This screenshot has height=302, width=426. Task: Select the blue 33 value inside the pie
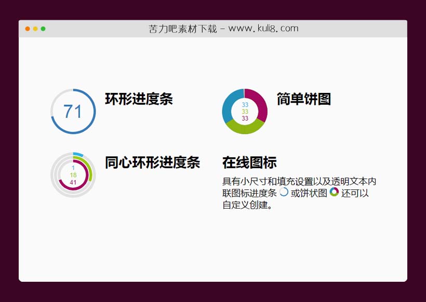pos(245,104)
